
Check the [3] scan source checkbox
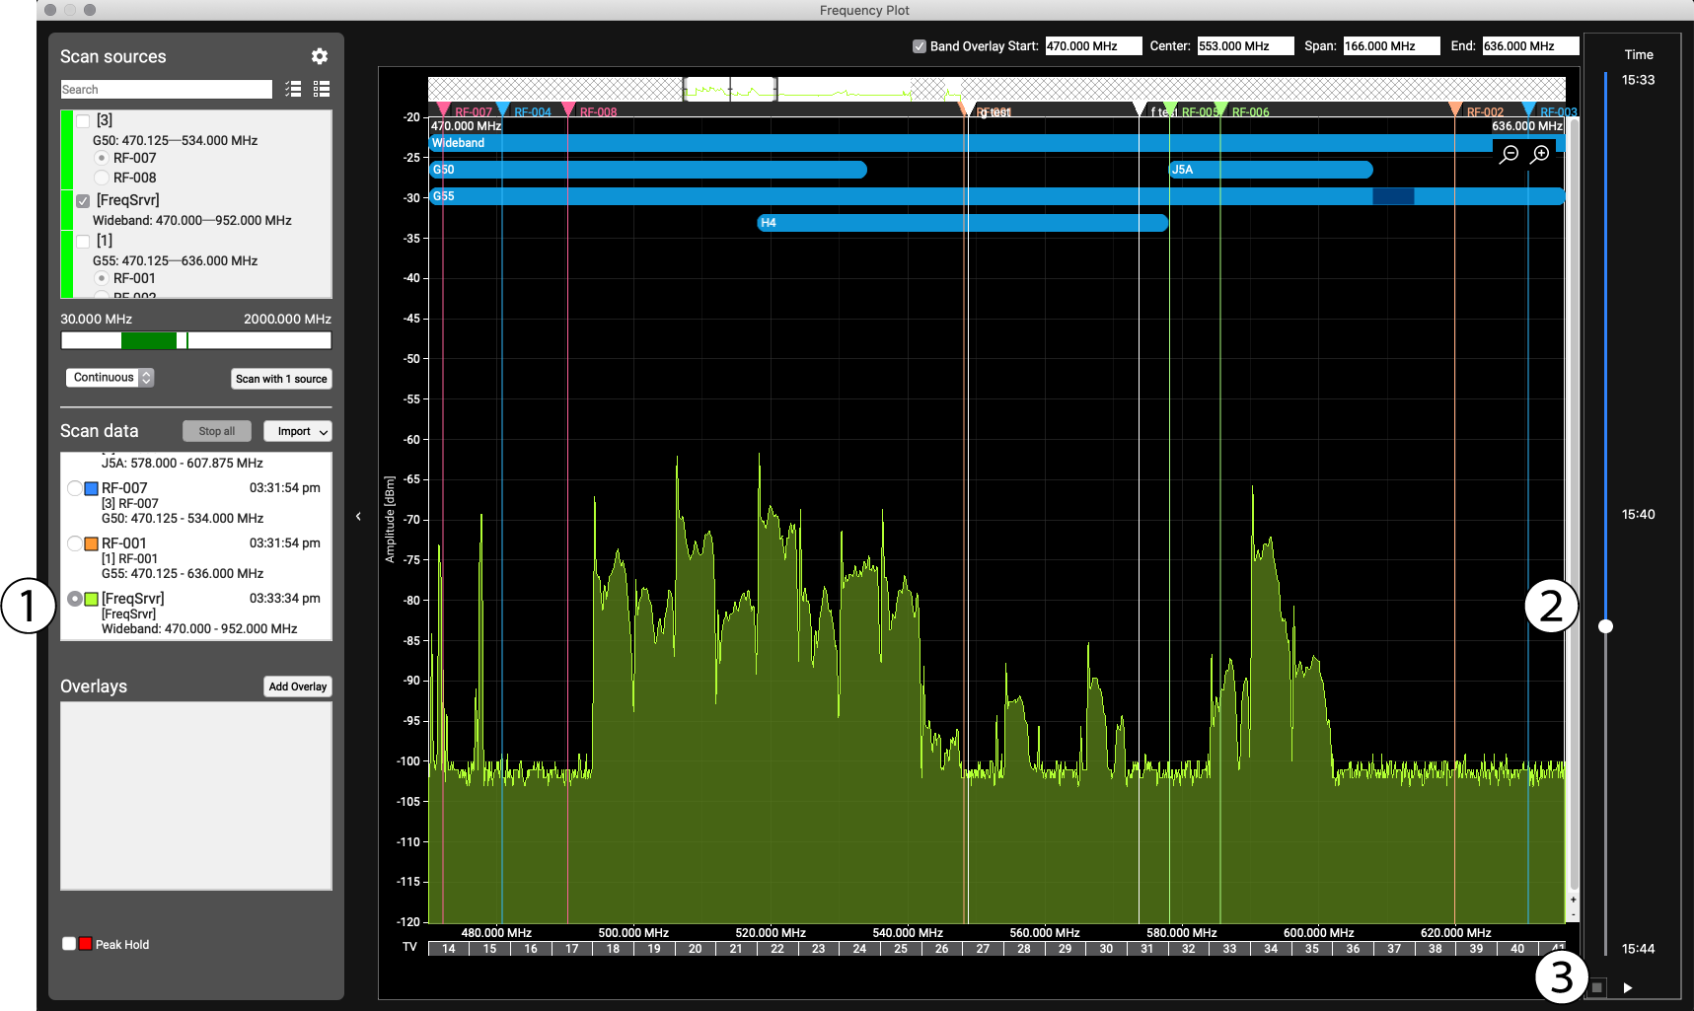tap(83, 120)
